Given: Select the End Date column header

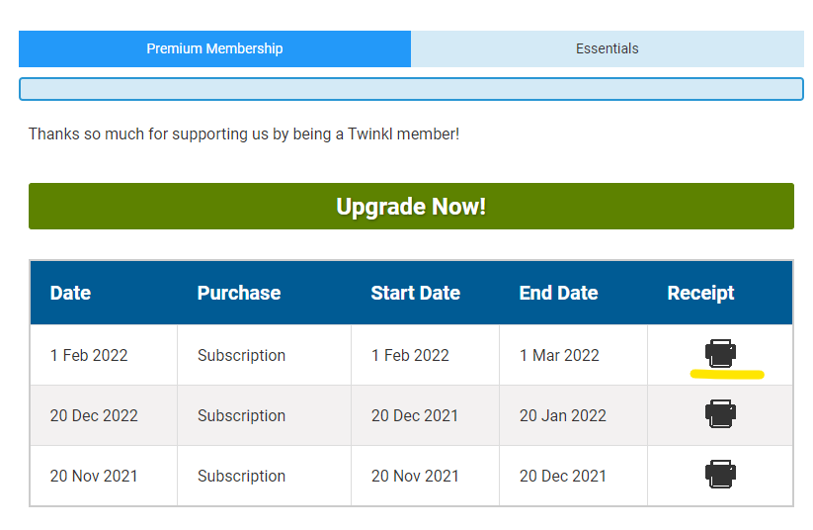Looking at the screenshot, I should (558, 293).
